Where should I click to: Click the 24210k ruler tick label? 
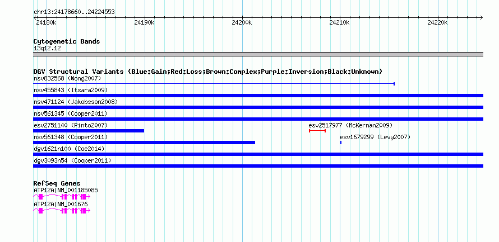pyautogui.click(x=340, y=22)
